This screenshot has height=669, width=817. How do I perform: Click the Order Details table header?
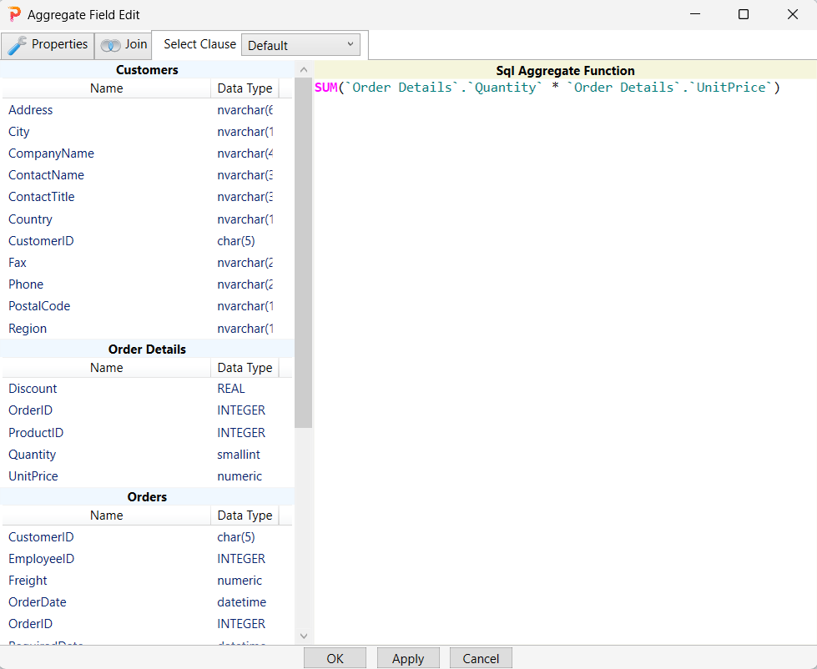(x=147, y=350)
